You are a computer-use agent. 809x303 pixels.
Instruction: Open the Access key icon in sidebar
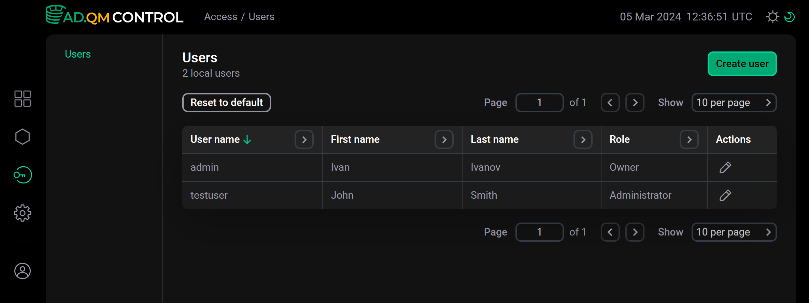(x=23, y=175)
